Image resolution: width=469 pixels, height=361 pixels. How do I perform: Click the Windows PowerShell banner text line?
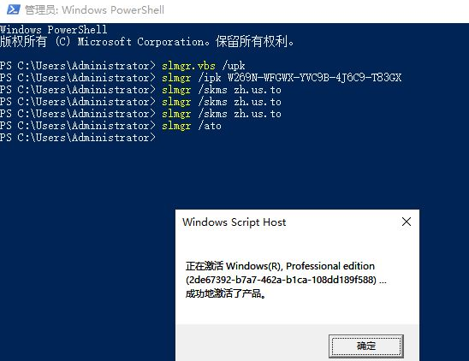pos(54,30)
